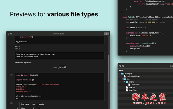Click the second round button in file tree window
Screen dimensions: 173x109
pyautogui.click(x=123, y=66)
